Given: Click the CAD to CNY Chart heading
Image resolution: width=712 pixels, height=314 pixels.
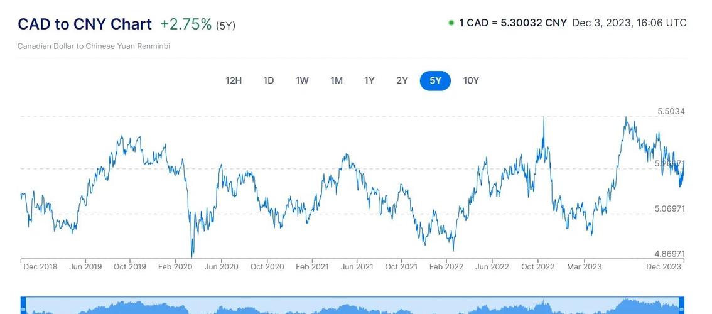Looking at the screenshot, I should point(85,24).
